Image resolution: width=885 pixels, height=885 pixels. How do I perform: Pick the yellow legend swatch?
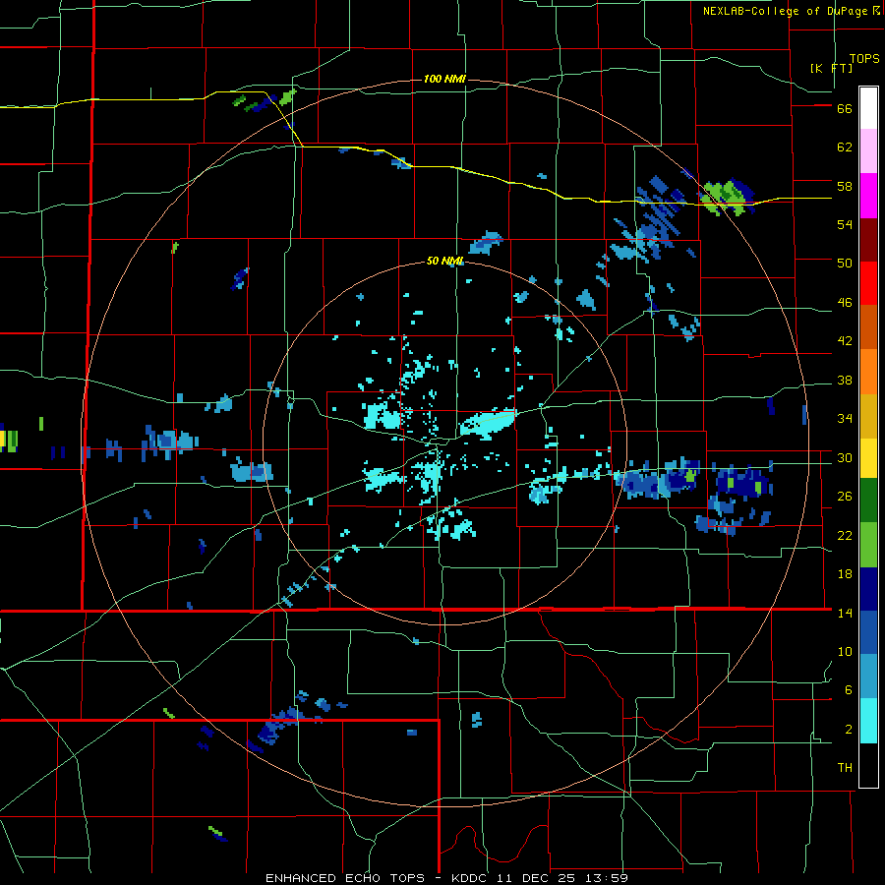tap(868, 458)
